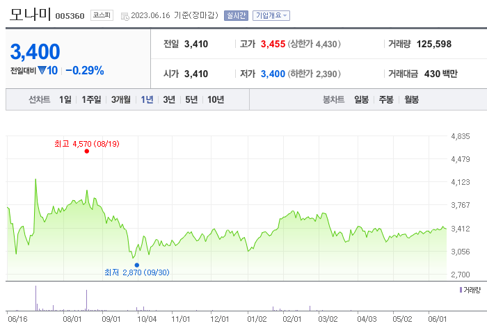
Task: Click the 거래량 volume legend swatch
Action: coord(461,290)
